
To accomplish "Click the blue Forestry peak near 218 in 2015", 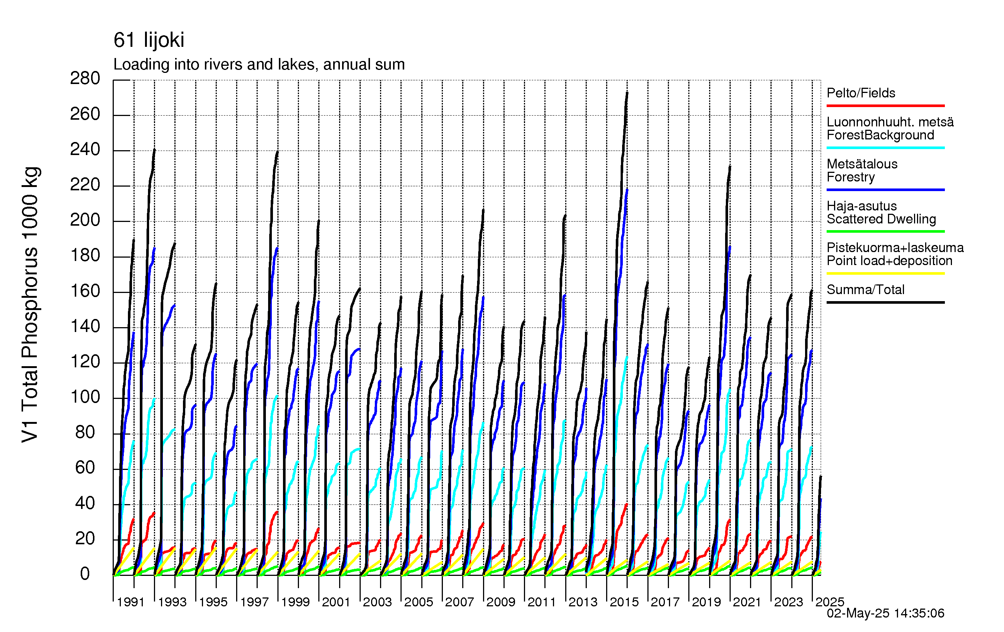I will coord(627,190).
